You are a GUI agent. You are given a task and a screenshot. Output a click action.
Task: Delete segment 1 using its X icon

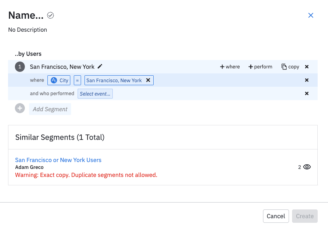coord(307,67)
